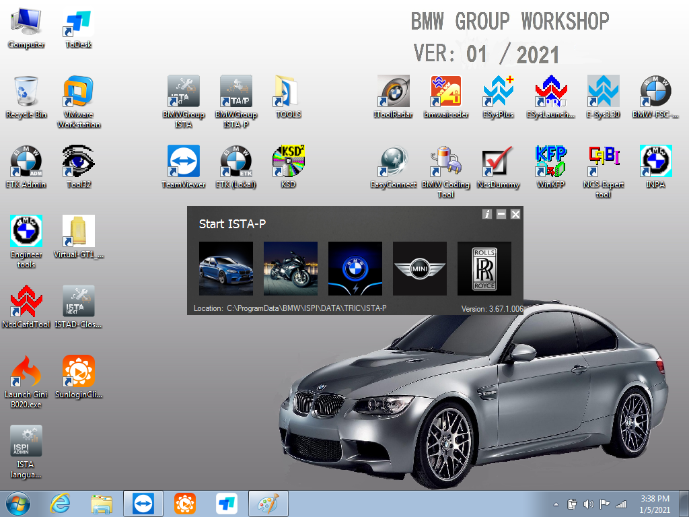Pick the MINI brand tile
689x517 pixels.
(420, 269)
